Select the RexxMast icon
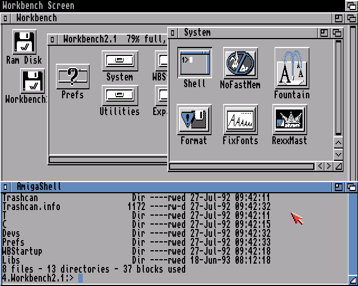Screen dimensions: 358x286 tap(289, 119)
